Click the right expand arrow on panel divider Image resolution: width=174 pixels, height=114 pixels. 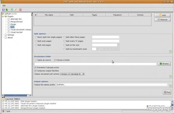point(32,15)
